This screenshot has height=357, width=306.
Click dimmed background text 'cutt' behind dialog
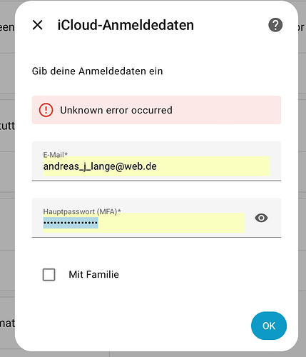point(7,126)
